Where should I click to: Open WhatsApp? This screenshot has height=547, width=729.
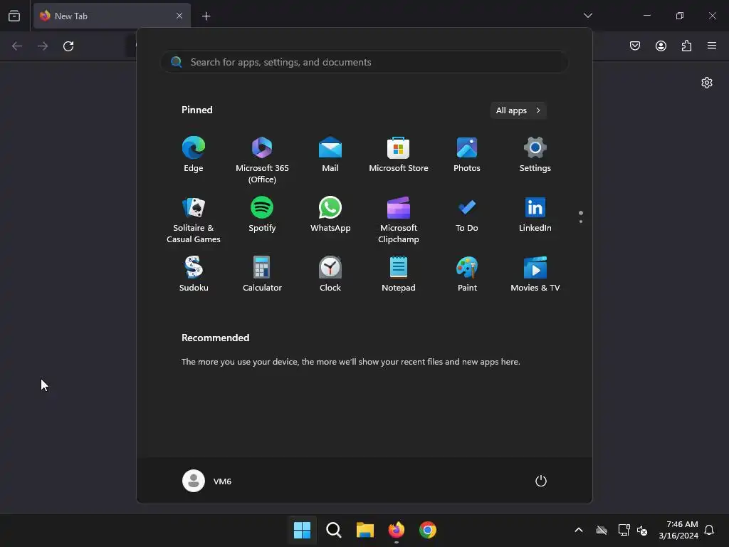tap(330, 214)
